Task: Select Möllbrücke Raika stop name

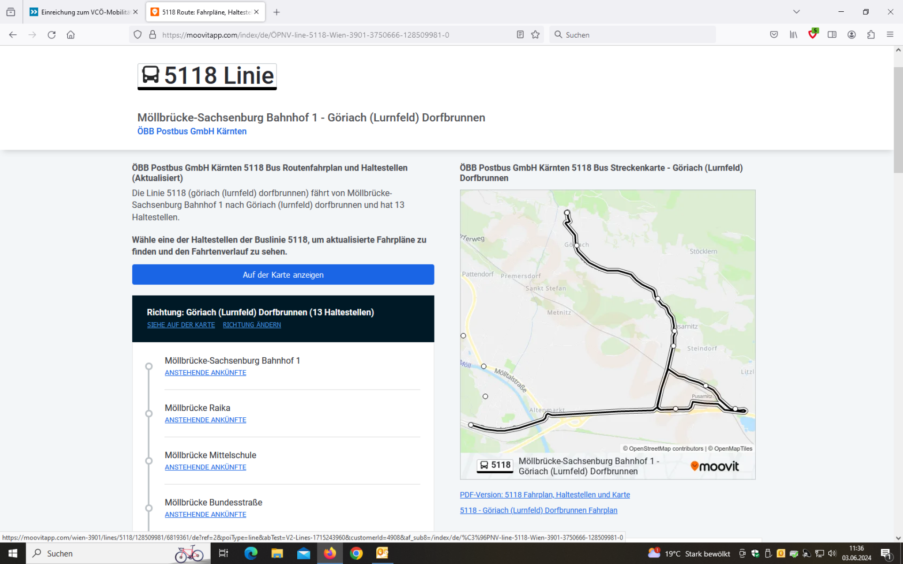Action: click(x=198, y=408)
